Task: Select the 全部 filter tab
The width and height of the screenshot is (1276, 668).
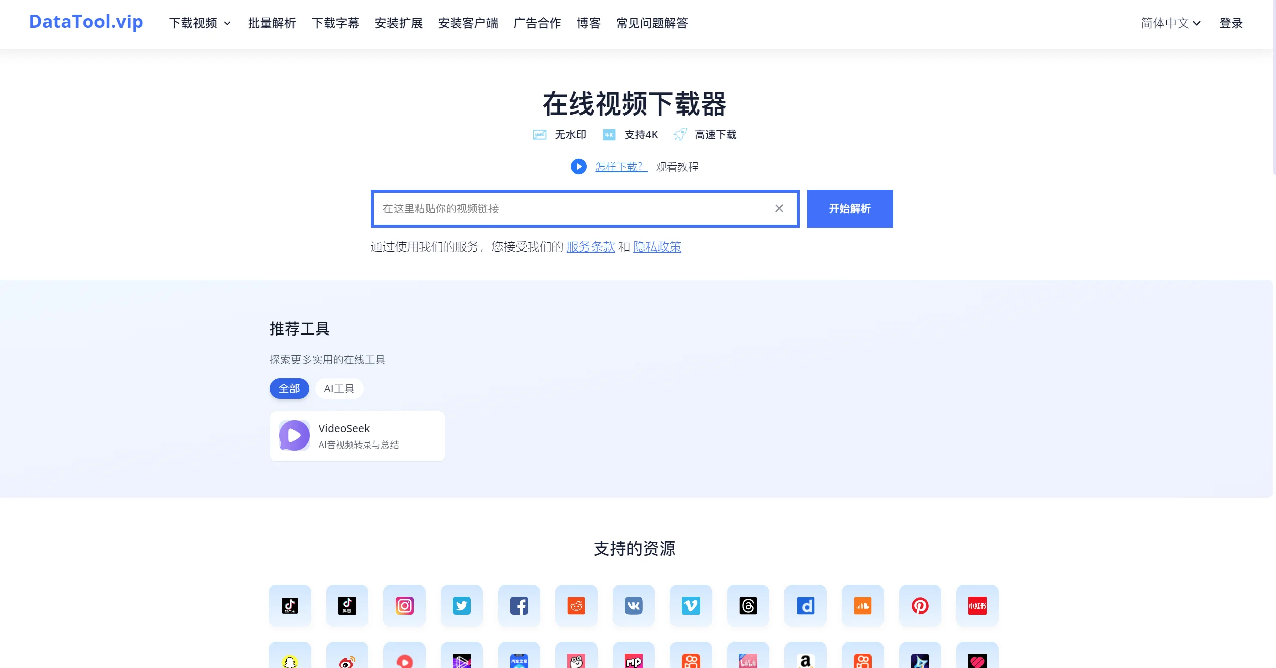Action: (289, 388)
